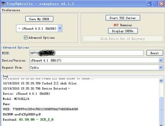The width and height of the screenshot is (165, 126).
Task: Click the 'iPhone4 4.1 (8B117)' value
Action: [x=46, y=60]
